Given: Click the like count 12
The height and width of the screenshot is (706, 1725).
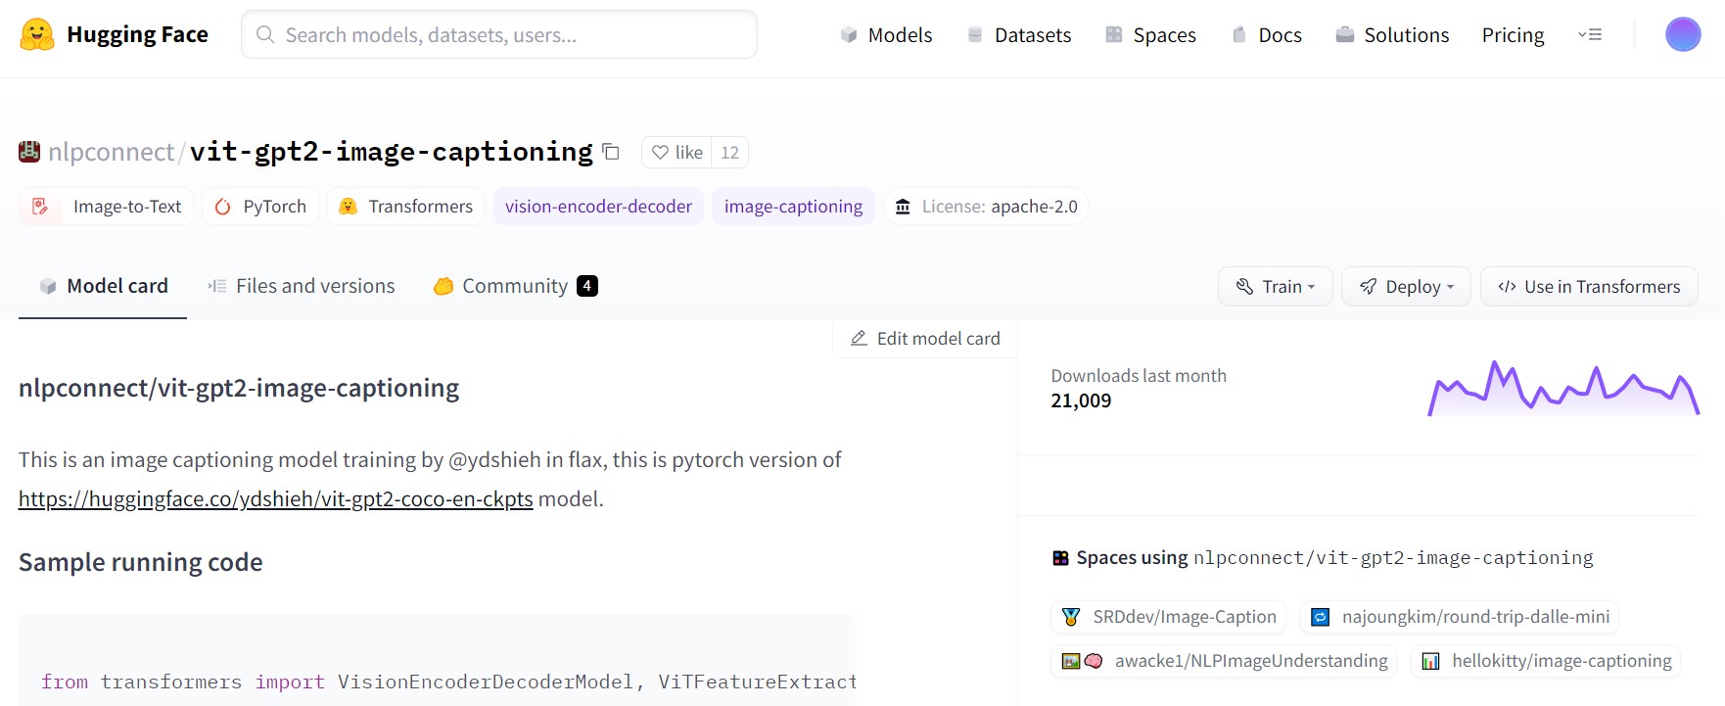Looking at the screenshot, I should tap(729, 152).
